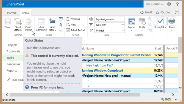Click the Period Total column header
Image resolution: width=184 pixels, height=104 pixels.
click(x=172, y=48)
